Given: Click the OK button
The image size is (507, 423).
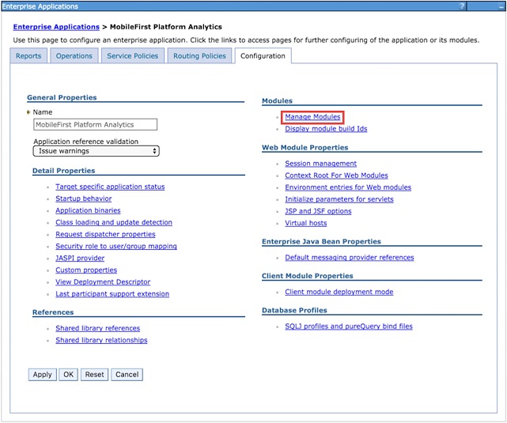Looking at the screenshot, I should [x=68, y=375].
